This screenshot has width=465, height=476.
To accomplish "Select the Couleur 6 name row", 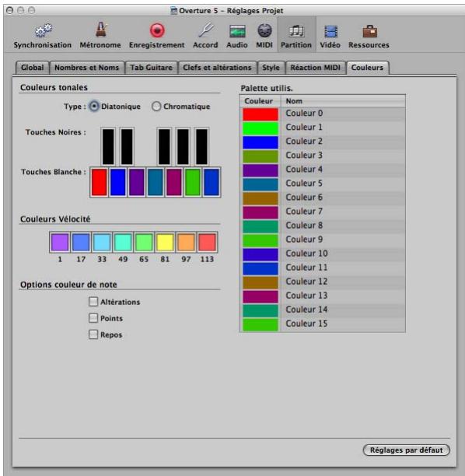I will [x=343, y=198].
